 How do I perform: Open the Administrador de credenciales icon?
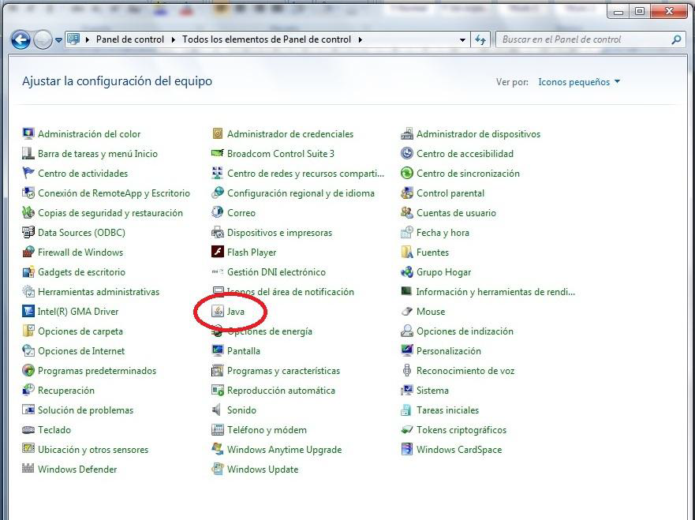point(217,133)
